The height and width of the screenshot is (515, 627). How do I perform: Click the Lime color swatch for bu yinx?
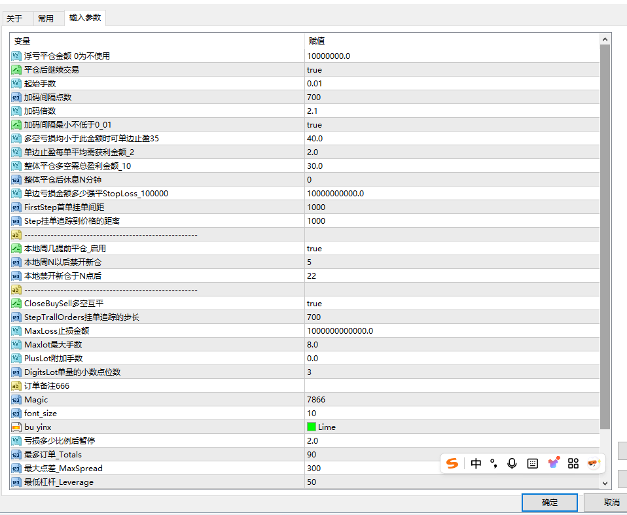[x=312, y=427]
